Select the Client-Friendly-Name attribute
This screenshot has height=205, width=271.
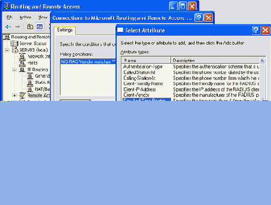click(143, 84)
